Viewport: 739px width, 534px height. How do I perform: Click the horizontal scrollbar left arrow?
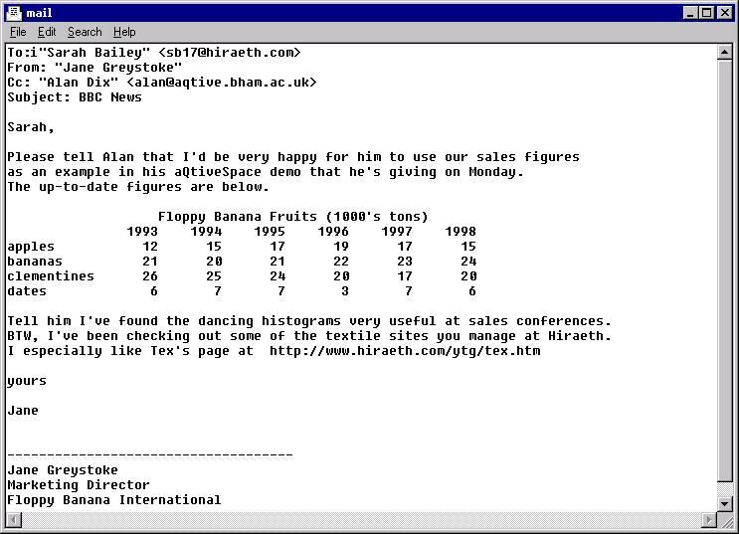coord(12,519)
